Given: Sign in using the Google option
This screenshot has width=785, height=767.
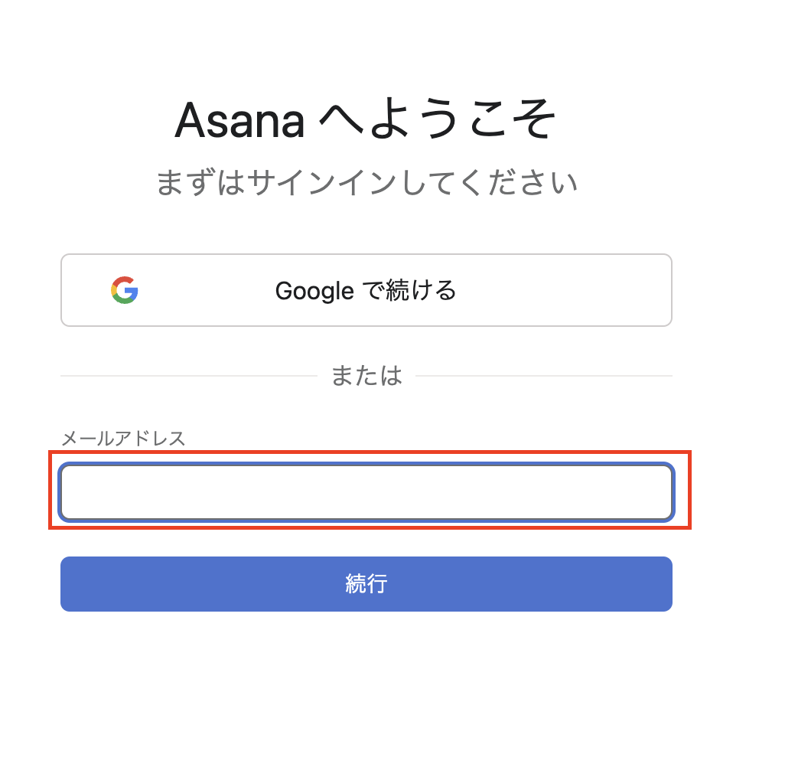Looking at the screenshot, I should [366, 290].
